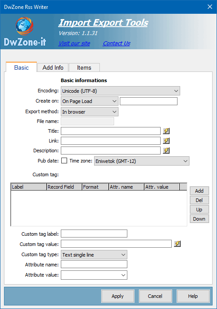
Task: Enable the Pub date checkbox
Action: [64, 161]
